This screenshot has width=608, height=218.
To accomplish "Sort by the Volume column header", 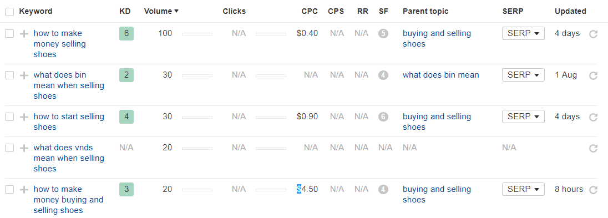I will coord(161,11).
